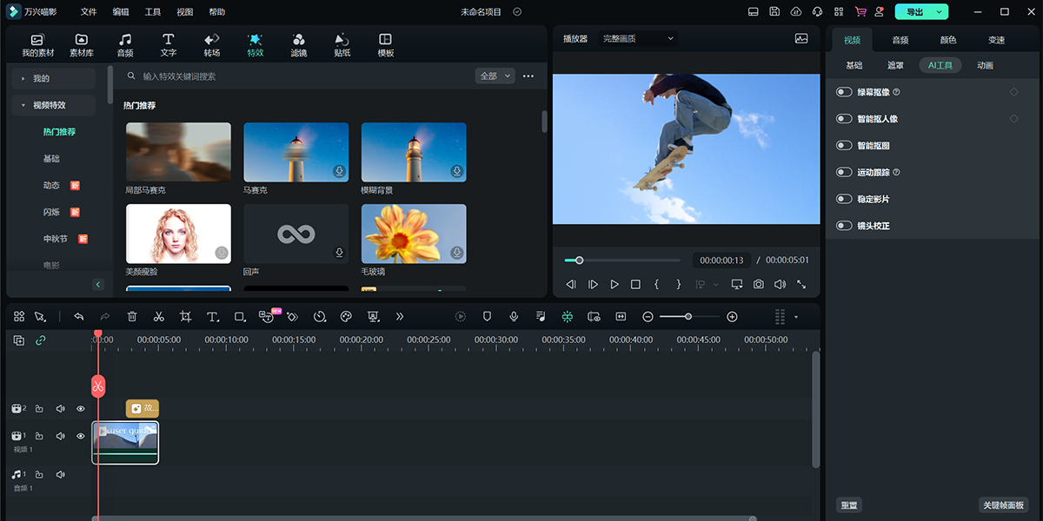Switch to the 音频 properties tab

[900, 40]
